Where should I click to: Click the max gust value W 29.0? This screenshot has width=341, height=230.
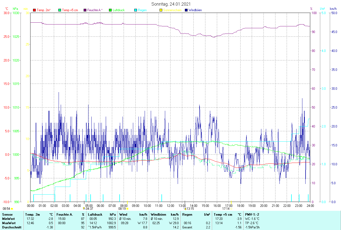173,223
